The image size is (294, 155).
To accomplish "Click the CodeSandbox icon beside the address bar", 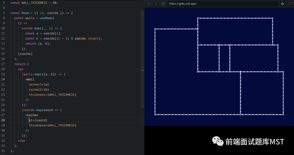I will (282, 4).
